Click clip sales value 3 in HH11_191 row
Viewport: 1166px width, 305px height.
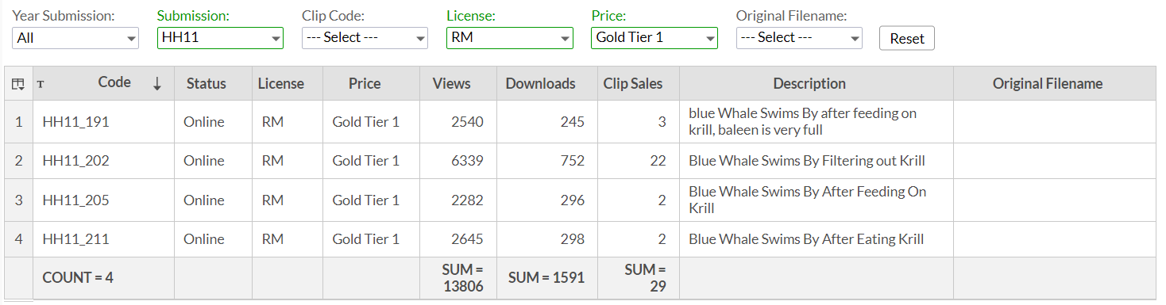[662, 122]
